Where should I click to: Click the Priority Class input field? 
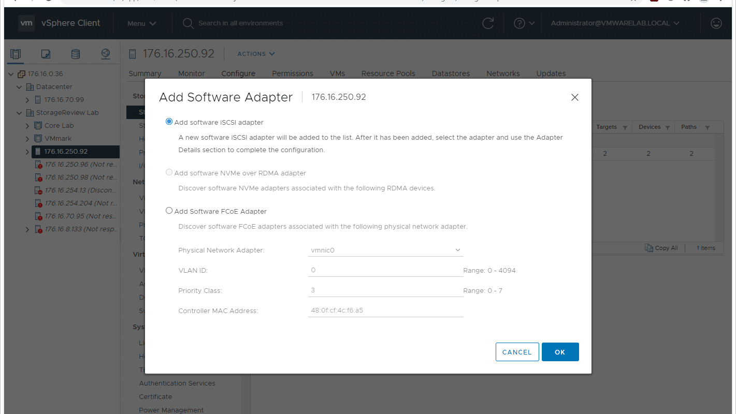[x=385, y=290]
